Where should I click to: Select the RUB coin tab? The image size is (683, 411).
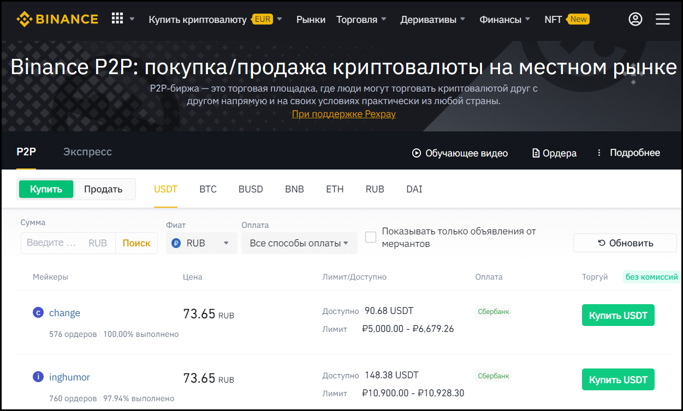375,189
